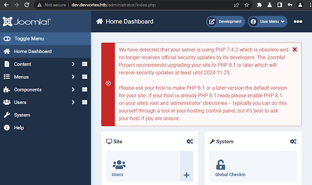The width and height of the screenshot is (312, 185).
Task: Click the Chrome labs flask icon
Action: coord(270,5)
